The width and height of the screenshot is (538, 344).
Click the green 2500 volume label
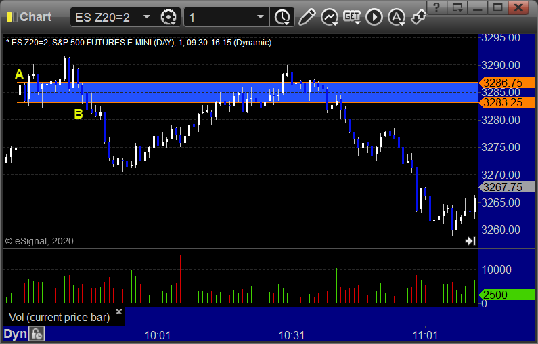[x=507, y=295]
